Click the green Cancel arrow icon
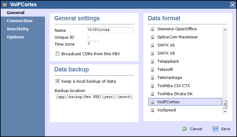237x137 pixels. 185,129
